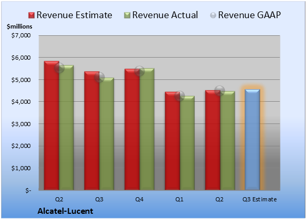Select the 'Revenue Actual' legend label

[x=165, y=15]
